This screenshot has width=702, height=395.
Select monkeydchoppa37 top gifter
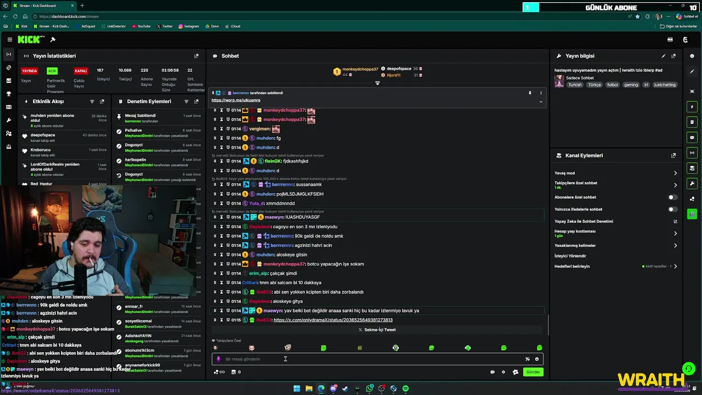click(356, 72)
